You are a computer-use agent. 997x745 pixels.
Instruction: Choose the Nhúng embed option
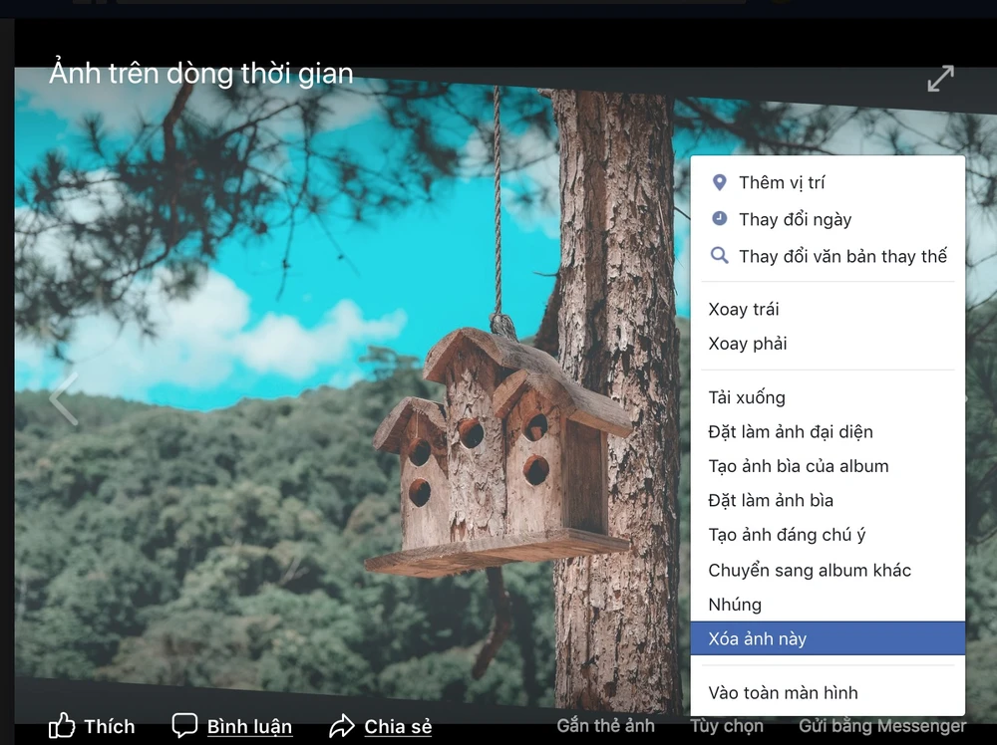735,605
